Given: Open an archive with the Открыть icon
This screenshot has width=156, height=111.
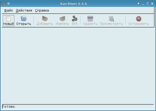Looking at the screenshot, I should [x=24, y=19].
